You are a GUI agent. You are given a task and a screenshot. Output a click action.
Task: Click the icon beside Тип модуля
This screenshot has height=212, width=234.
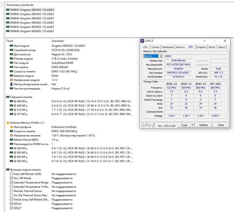[11, 63]
